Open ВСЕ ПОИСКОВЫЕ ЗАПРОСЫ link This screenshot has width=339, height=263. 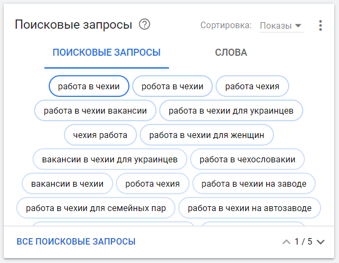[x=76, y=241]
